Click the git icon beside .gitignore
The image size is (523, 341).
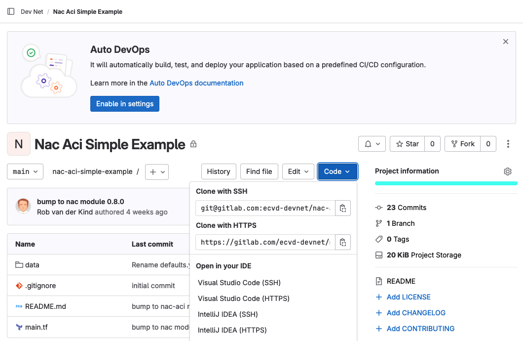(19, 286)
